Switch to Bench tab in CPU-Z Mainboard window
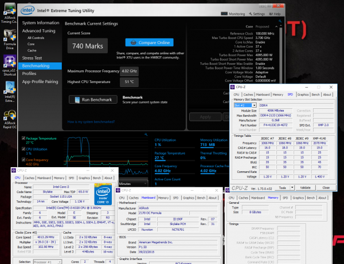344x264 pixels. pyautogui.click(x=201, y=198)
